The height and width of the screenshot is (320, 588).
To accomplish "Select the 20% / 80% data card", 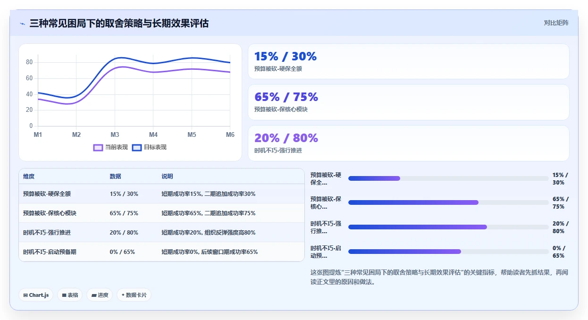I will tap(409, 143).
